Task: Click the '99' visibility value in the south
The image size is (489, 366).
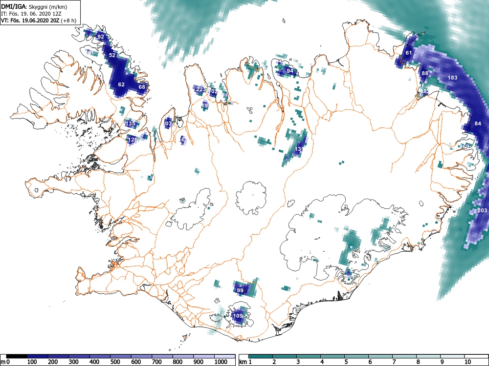Action: tap(240, 290)
